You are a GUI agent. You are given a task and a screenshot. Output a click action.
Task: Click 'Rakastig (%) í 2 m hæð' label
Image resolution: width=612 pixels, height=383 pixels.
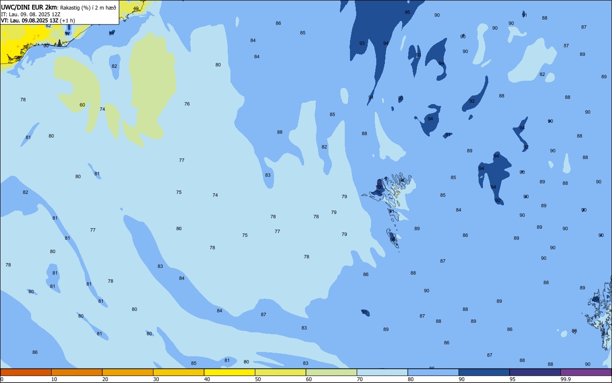click(88, 8)
